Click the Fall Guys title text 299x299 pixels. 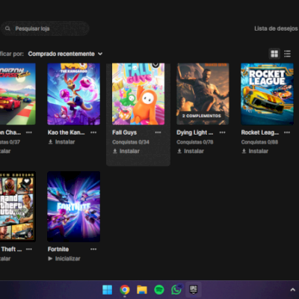coord(124,132)
